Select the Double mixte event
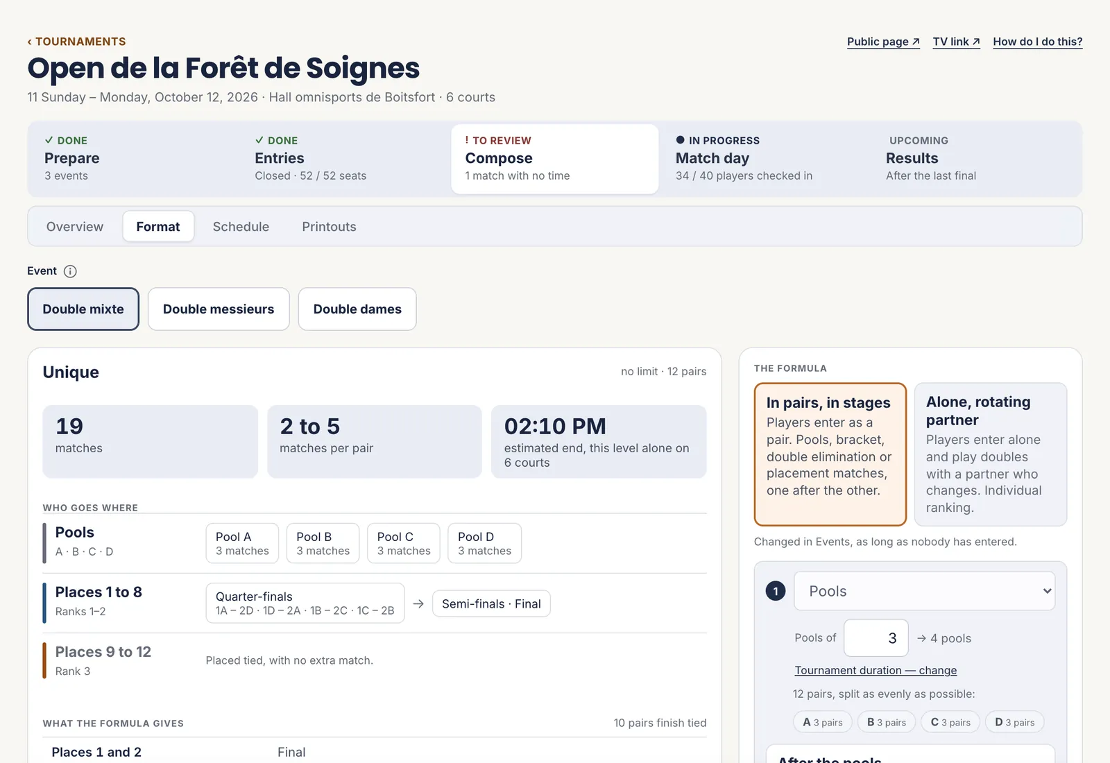 click(83, 309)
